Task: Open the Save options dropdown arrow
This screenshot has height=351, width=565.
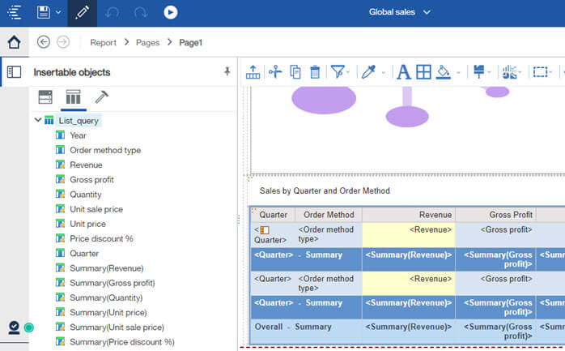Action: 58,12
